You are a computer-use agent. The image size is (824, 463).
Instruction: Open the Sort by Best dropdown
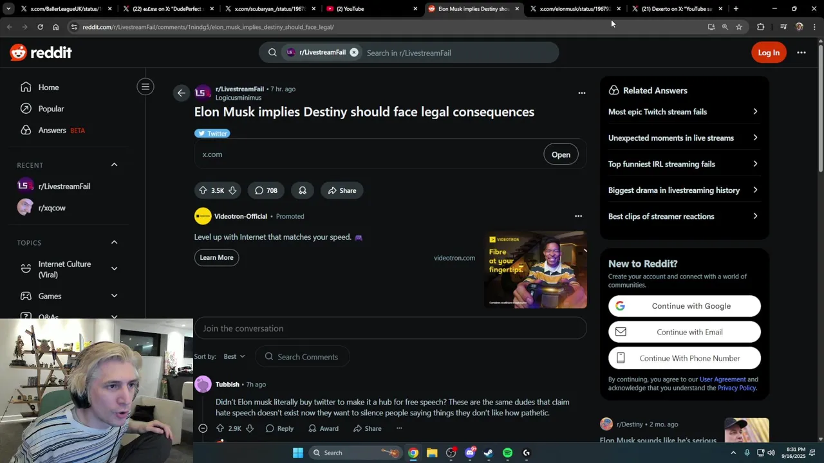(x=234, y=357)
